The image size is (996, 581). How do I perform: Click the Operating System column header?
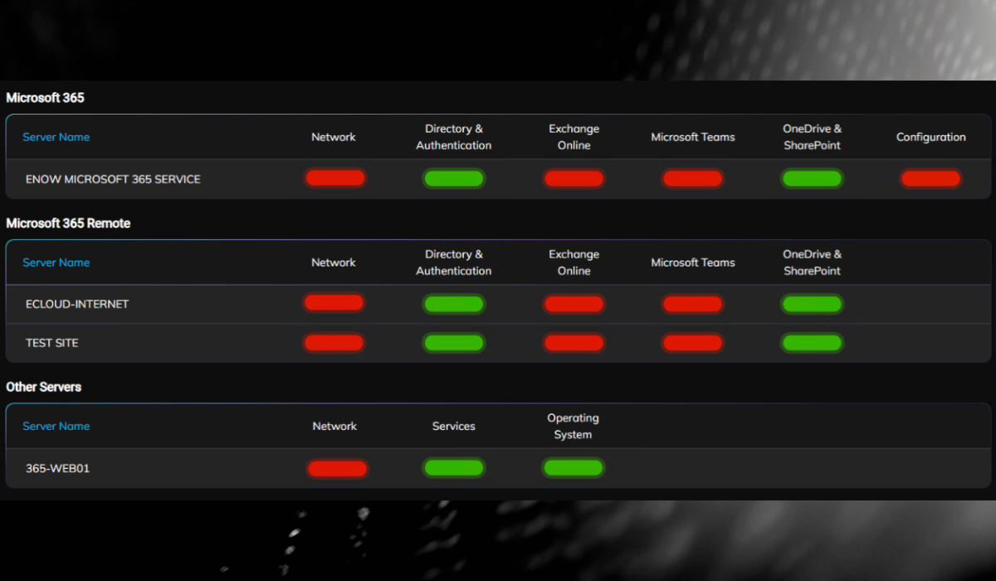[x=574, y=426]
